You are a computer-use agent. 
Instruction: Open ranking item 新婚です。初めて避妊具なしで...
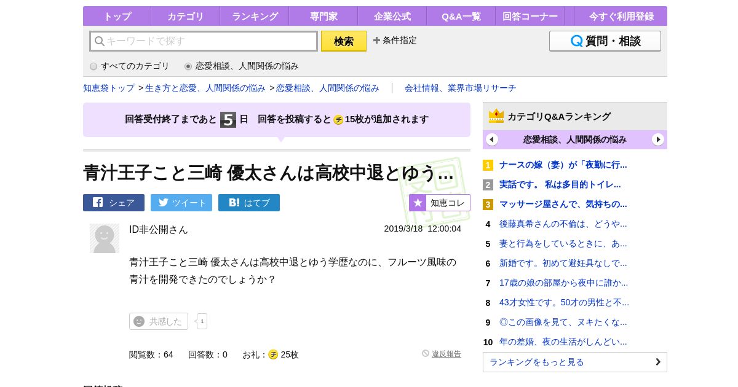563,263
